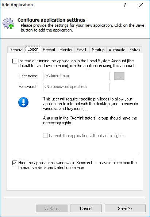Image resolution: width=150 pixels, height=217 pixels.
Task: Click the gear with green plus icon
Action: [x=8, y=23]
